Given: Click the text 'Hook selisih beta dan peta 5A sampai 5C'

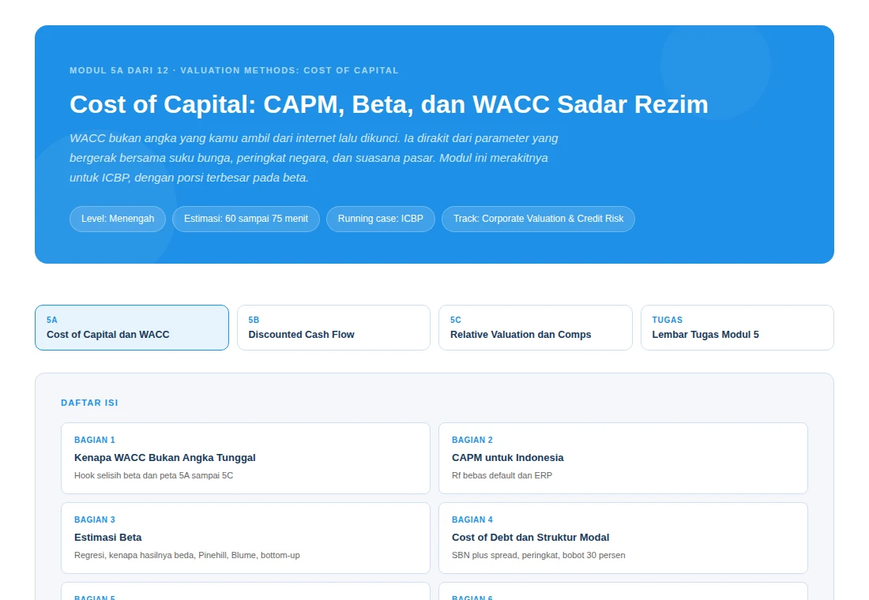Looking at the screenshot, I should pyautogui.click(x=153, y=475).
